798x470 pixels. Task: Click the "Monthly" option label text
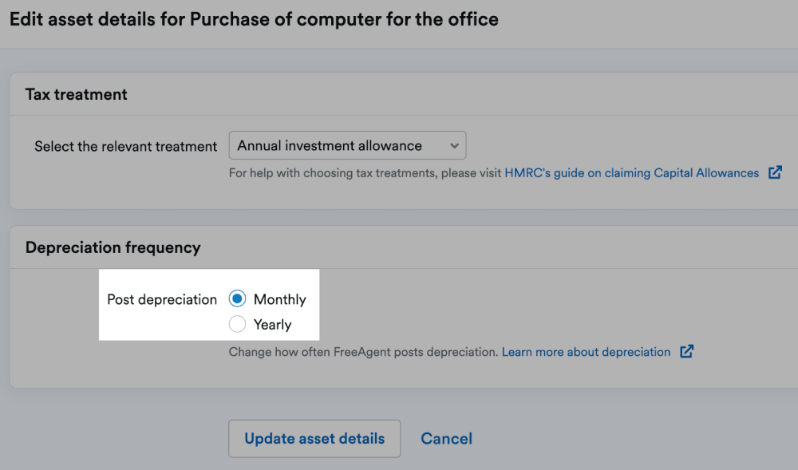[x=279, y=300]
